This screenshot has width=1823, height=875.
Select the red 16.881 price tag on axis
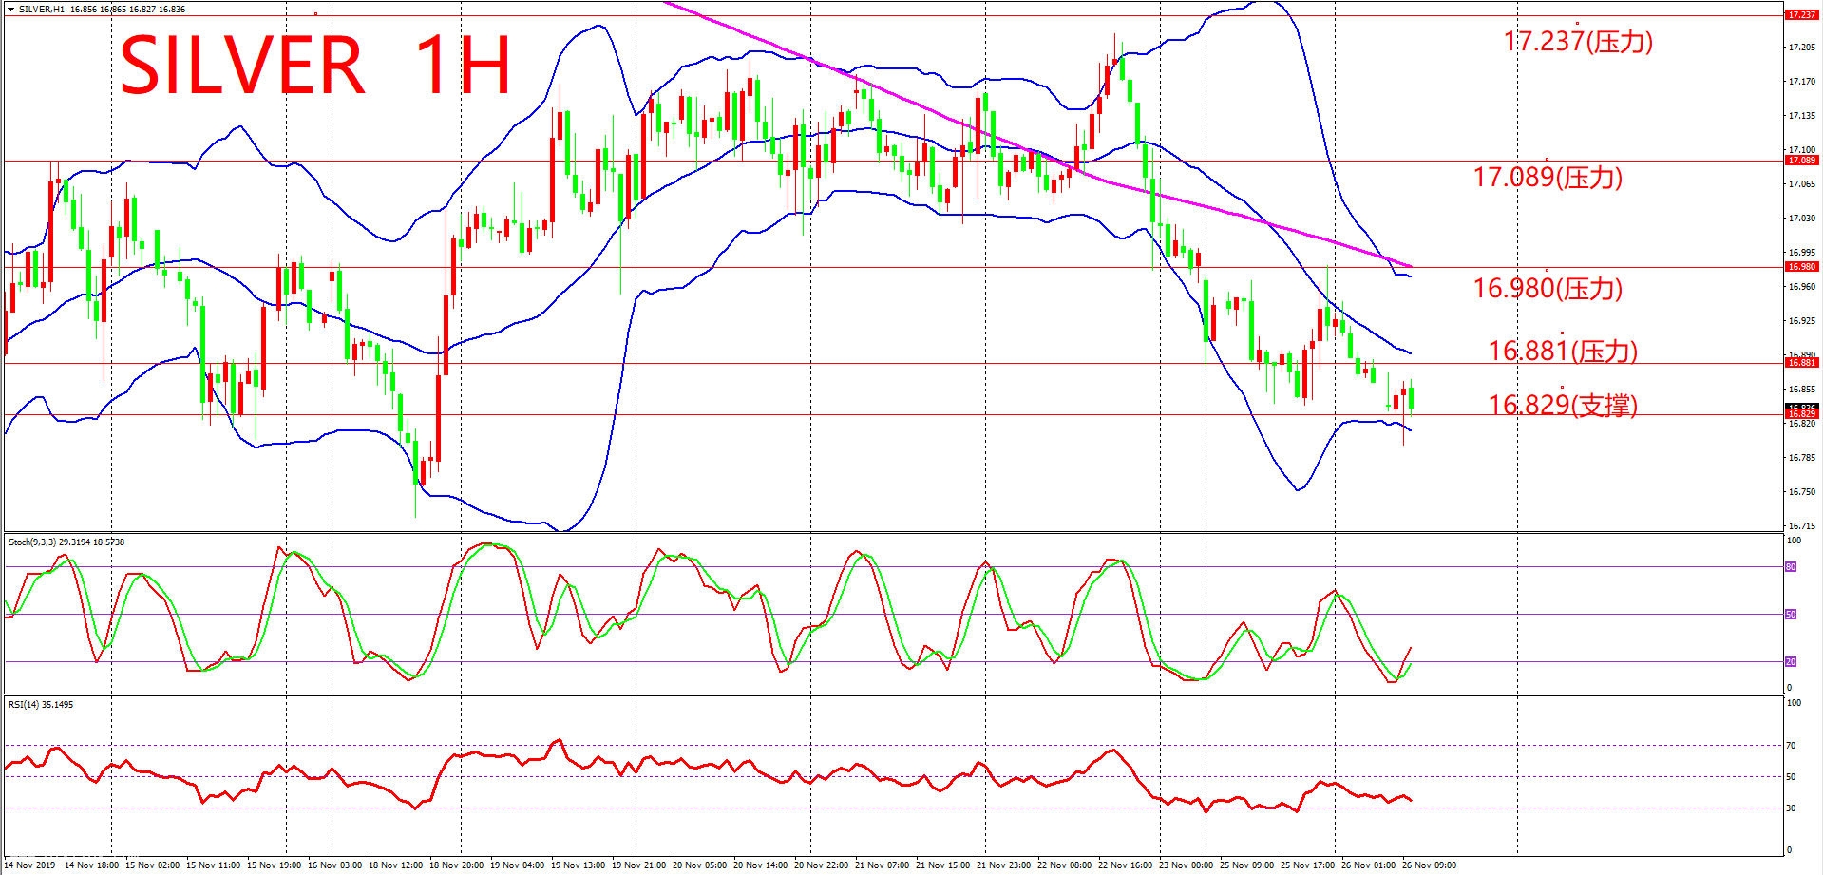point(1801,363)
